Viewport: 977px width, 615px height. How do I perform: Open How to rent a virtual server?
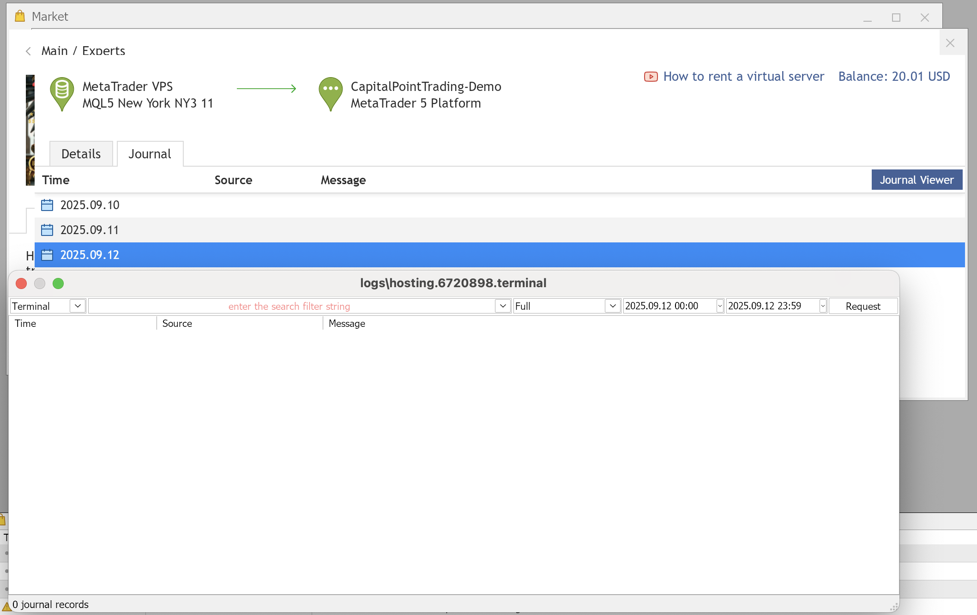click(743, 77)
